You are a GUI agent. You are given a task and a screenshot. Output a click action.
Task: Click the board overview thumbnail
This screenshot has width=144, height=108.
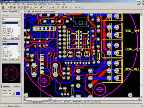[11, 73]
